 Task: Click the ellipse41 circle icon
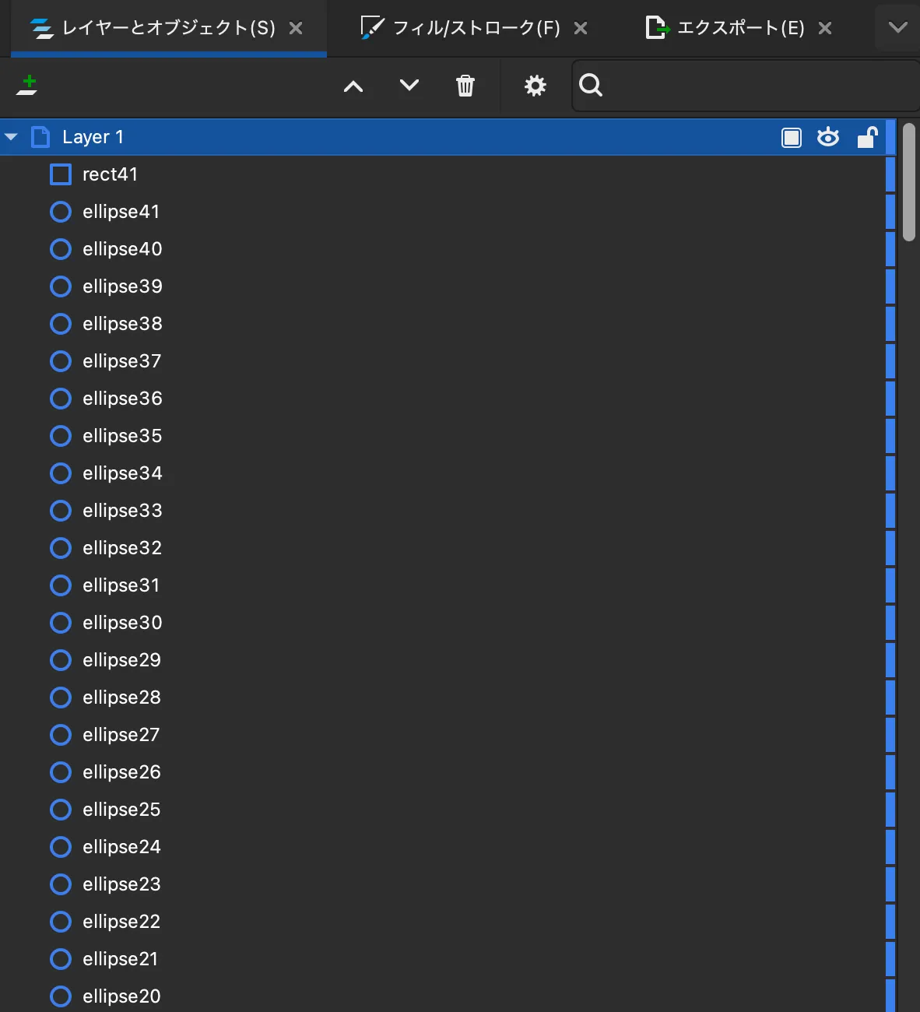click(x=61, y=212)
